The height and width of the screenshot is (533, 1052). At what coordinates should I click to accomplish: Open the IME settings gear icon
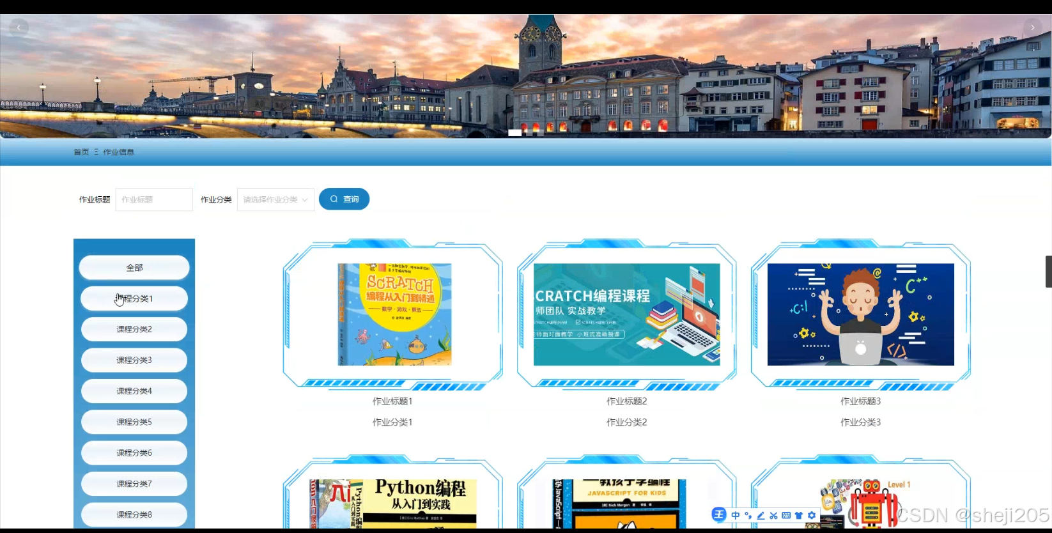812,515
